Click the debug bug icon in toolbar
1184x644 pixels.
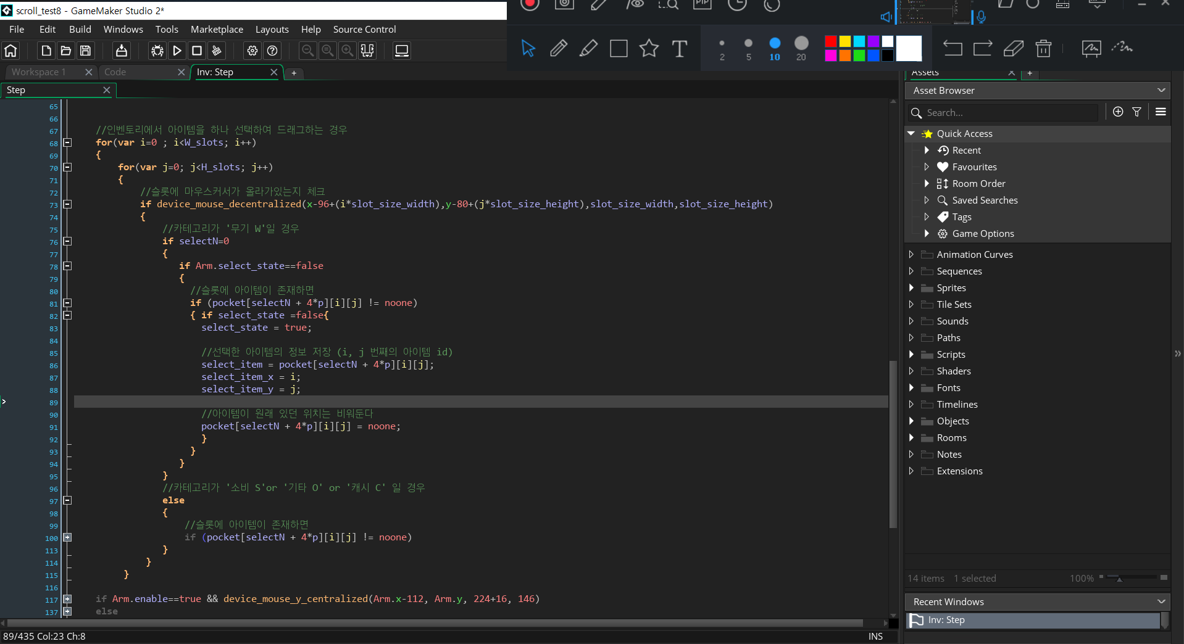coord(157,51)
